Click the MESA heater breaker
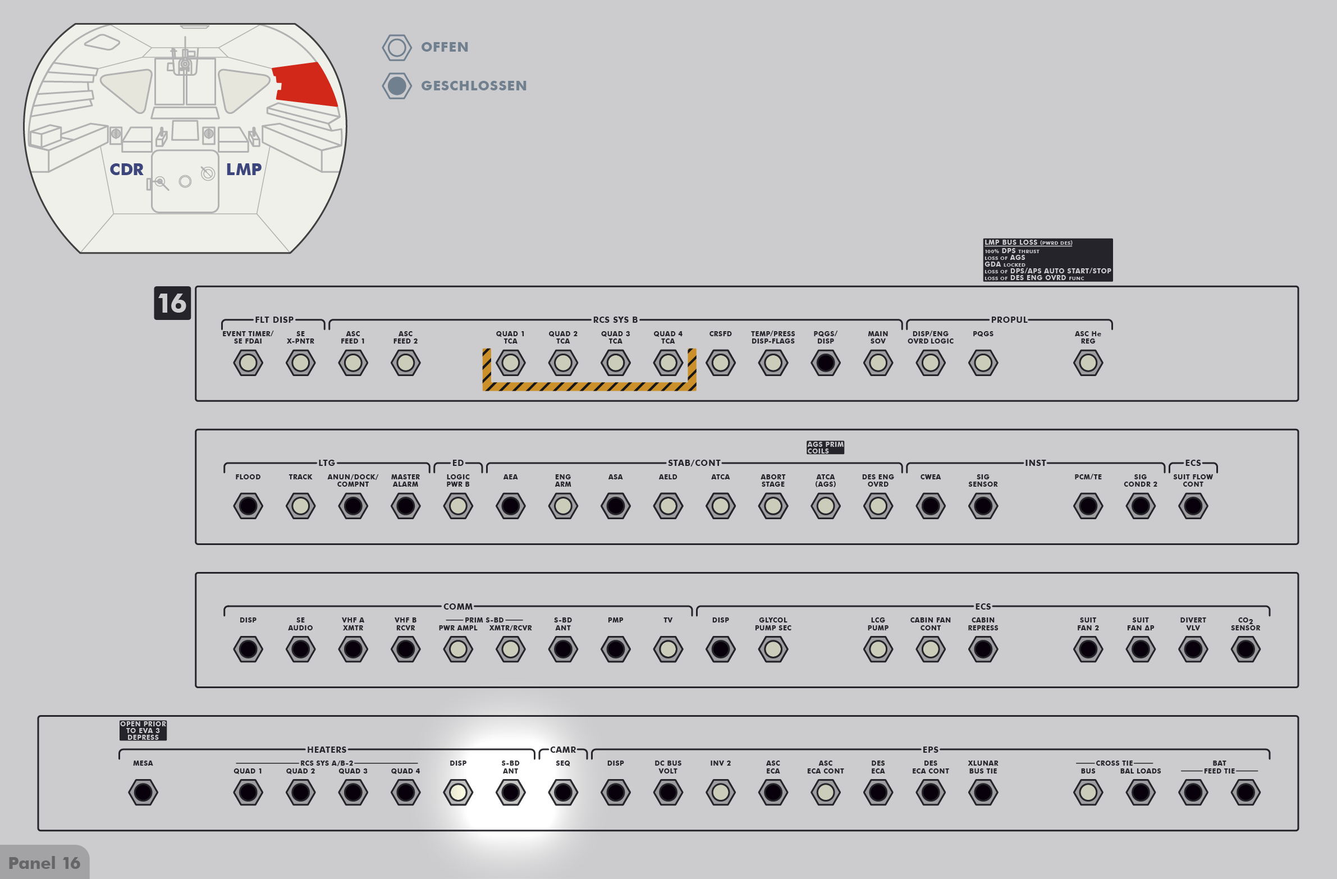1337x879 pixels. coord(143,793)
